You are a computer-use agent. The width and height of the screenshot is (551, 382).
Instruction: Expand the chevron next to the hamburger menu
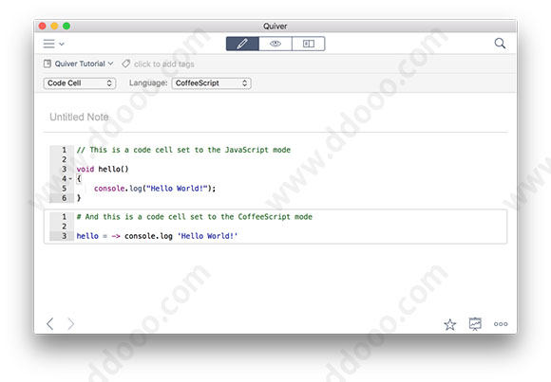[62, 44]
